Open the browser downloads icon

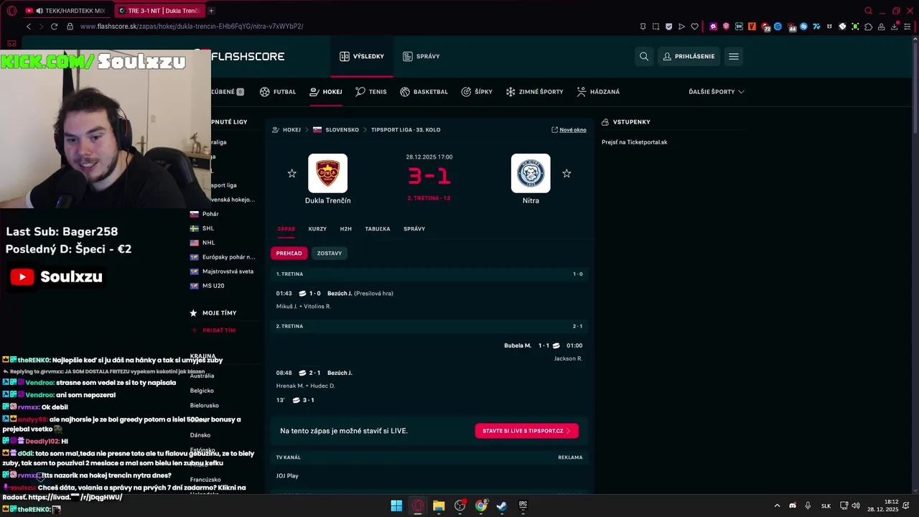coord(895,27)
